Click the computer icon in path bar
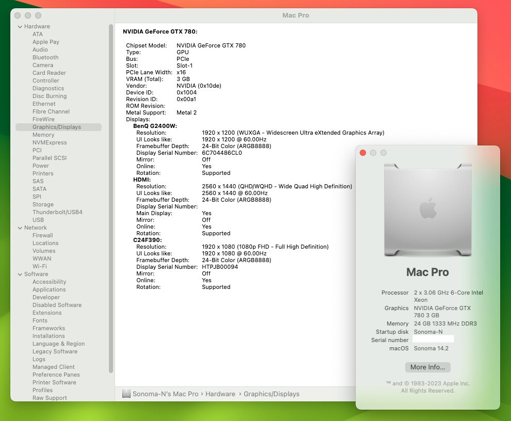This screenshot has width=511, height=421. pos(126,394)
